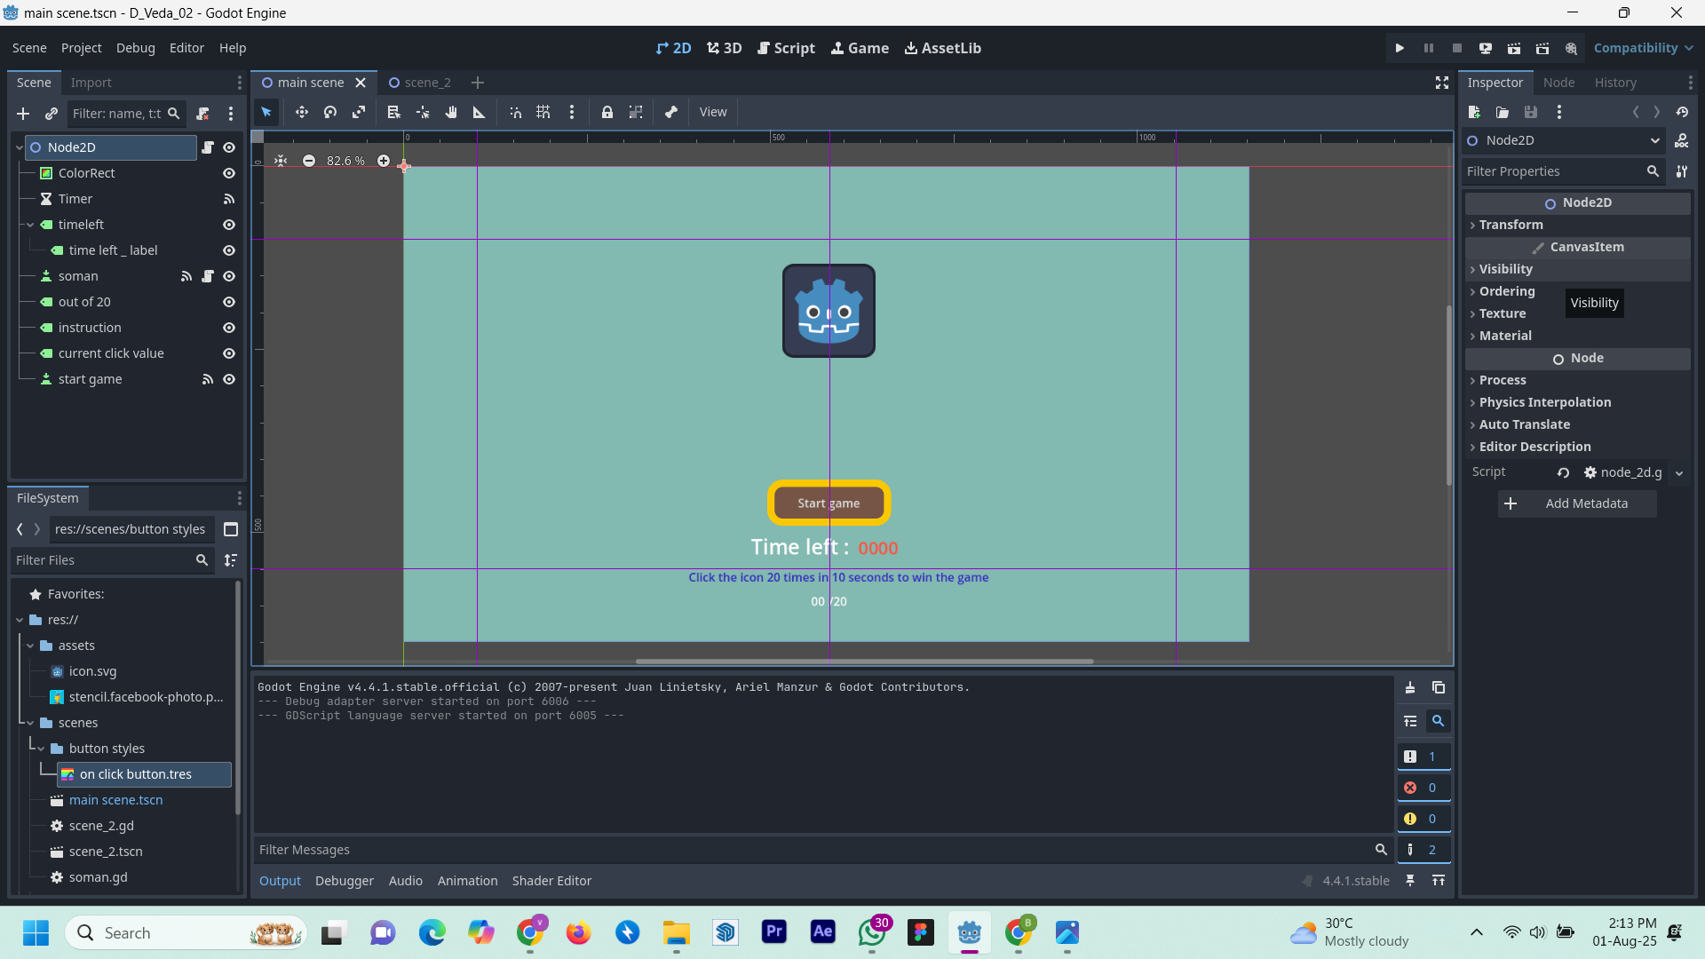Clear the Output log
Screen dimensions: 1705x959
1410,687
